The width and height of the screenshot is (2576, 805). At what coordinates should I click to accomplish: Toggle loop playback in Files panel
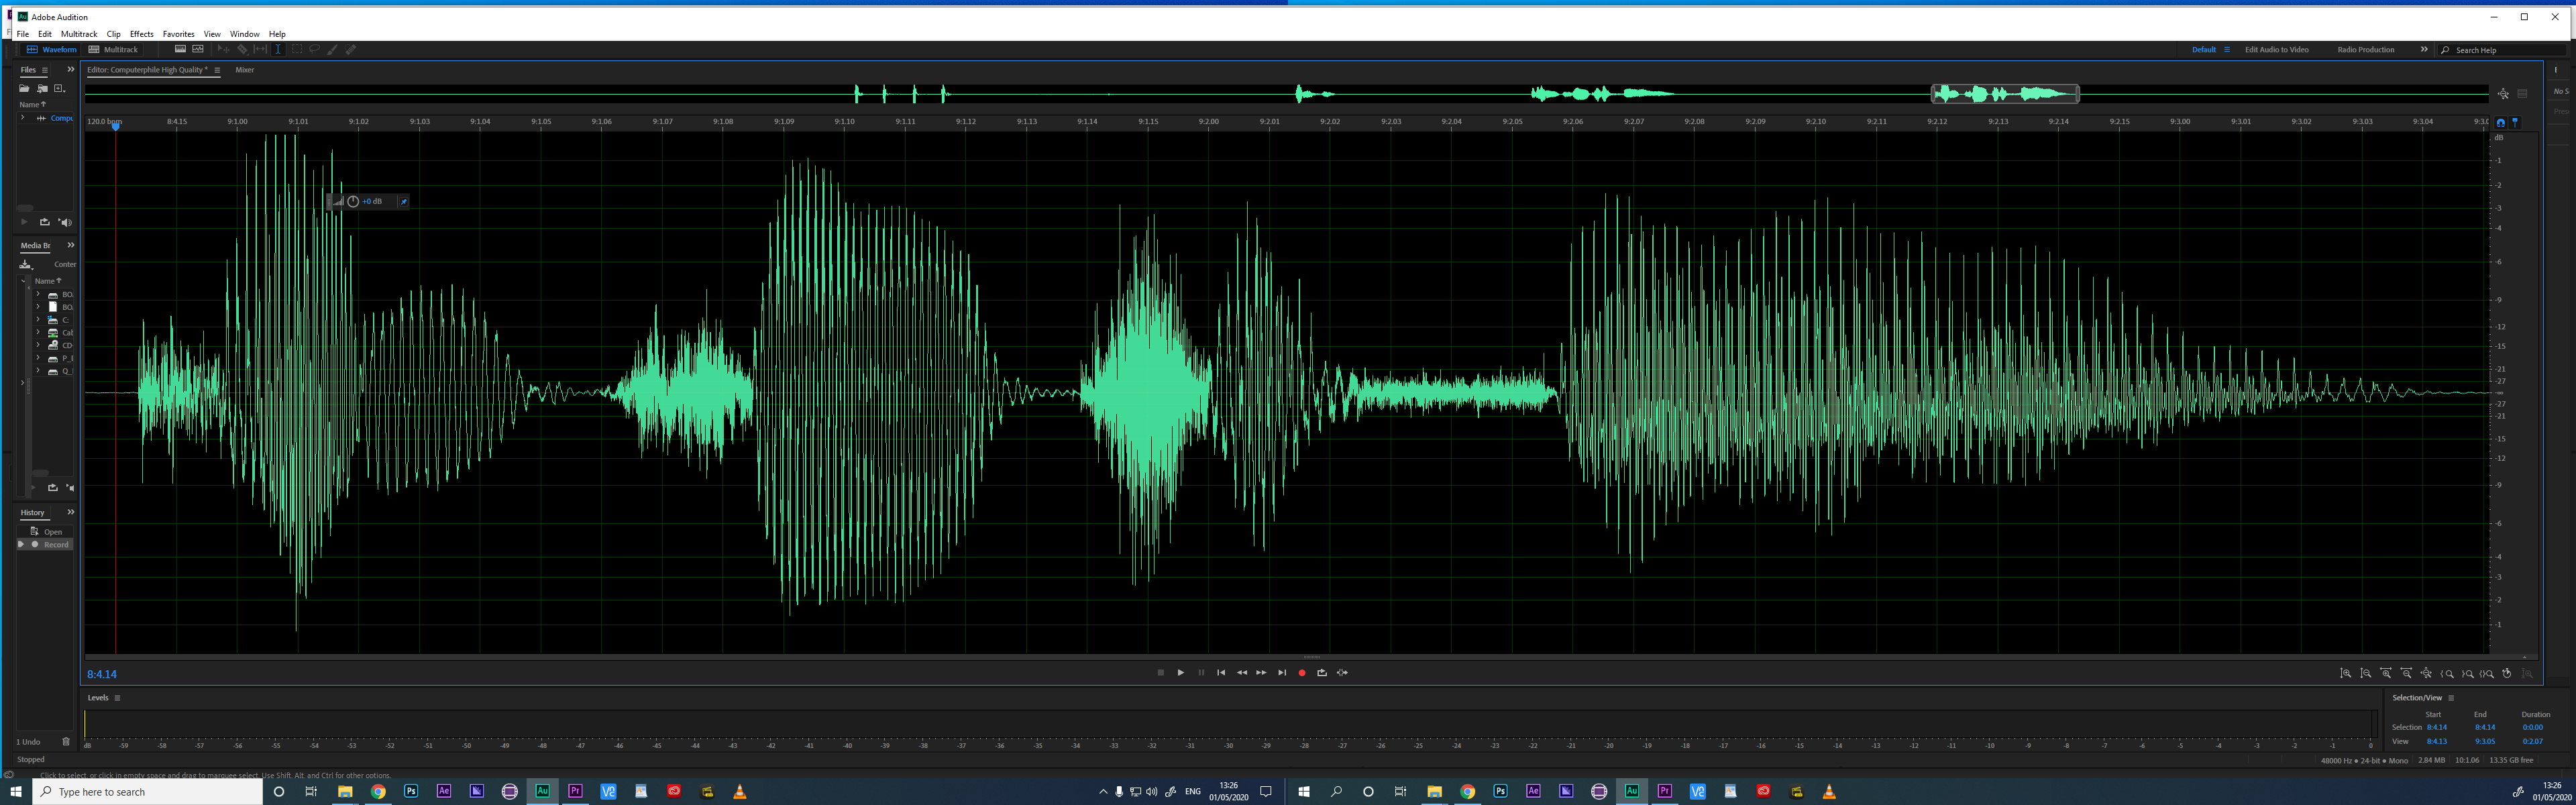(44, 222)
